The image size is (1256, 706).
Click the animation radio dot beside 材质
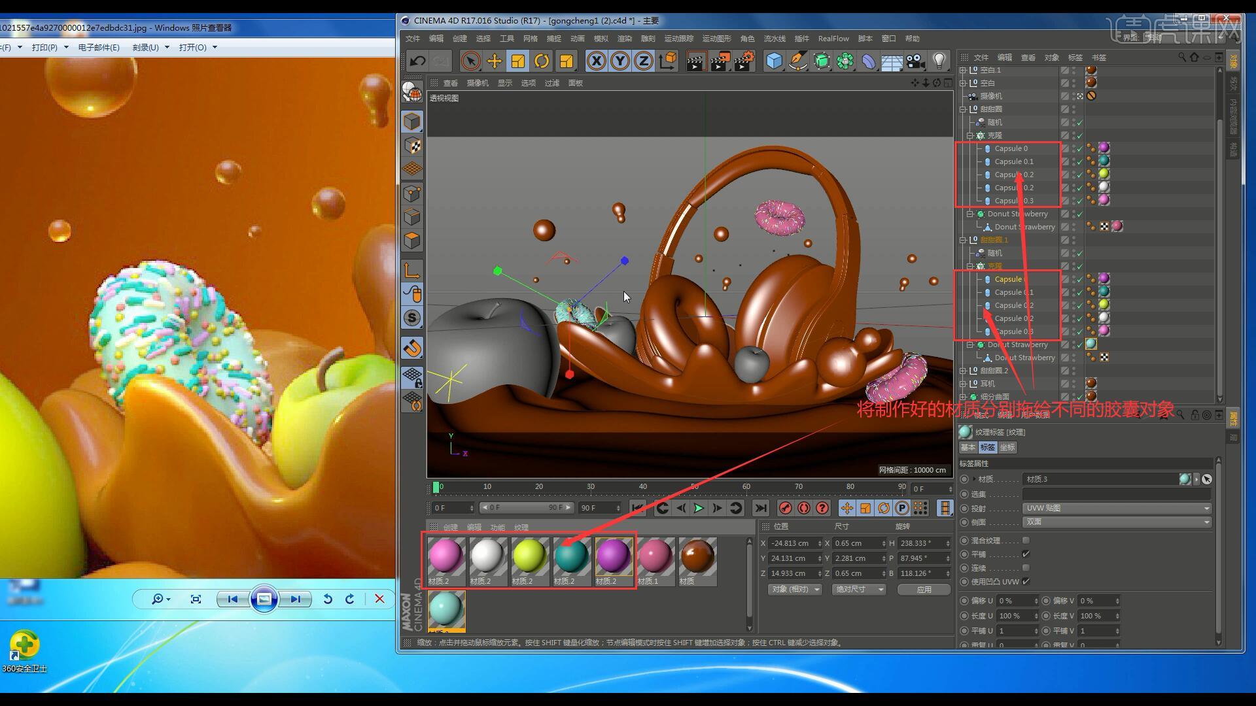pos(964,479)
